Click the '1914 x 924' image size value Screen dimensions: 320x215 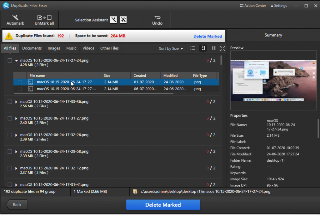tap(275, 179)
